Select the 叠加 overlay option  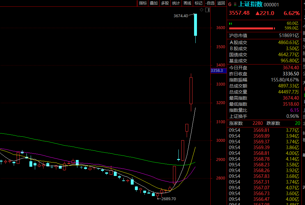(x=154, y=3)
